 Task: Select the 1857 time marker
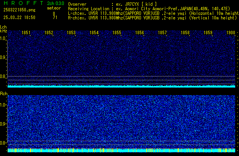click(162, 33)
